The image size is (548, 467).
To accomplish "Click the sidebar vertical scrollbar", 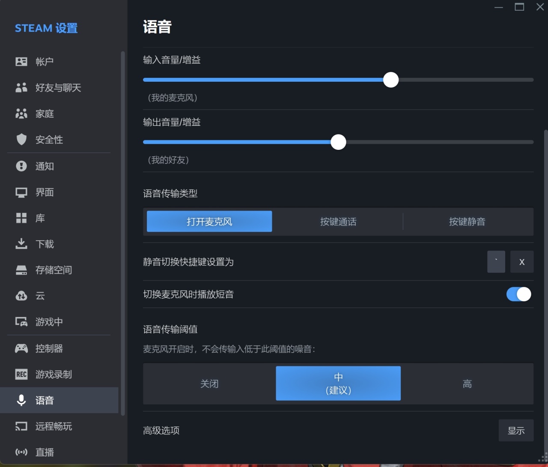I will pos(123,233).
